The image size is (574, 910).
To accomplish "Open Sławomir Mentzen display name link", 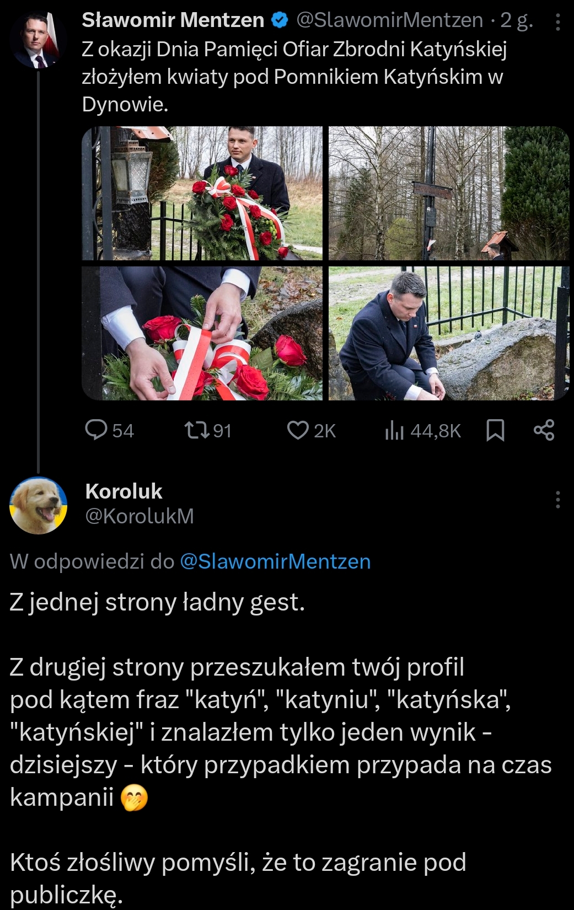I will 173,21.
